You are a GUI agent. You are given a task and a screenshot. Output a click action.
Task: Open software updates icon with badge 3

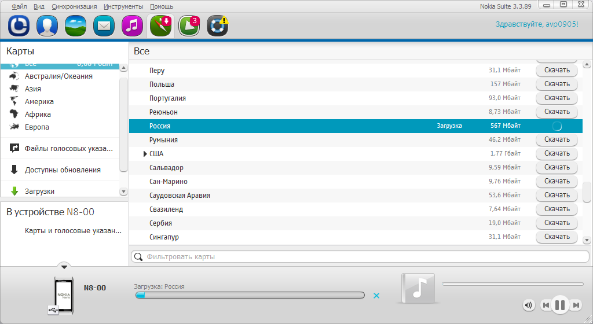click(x=189, y=26)
